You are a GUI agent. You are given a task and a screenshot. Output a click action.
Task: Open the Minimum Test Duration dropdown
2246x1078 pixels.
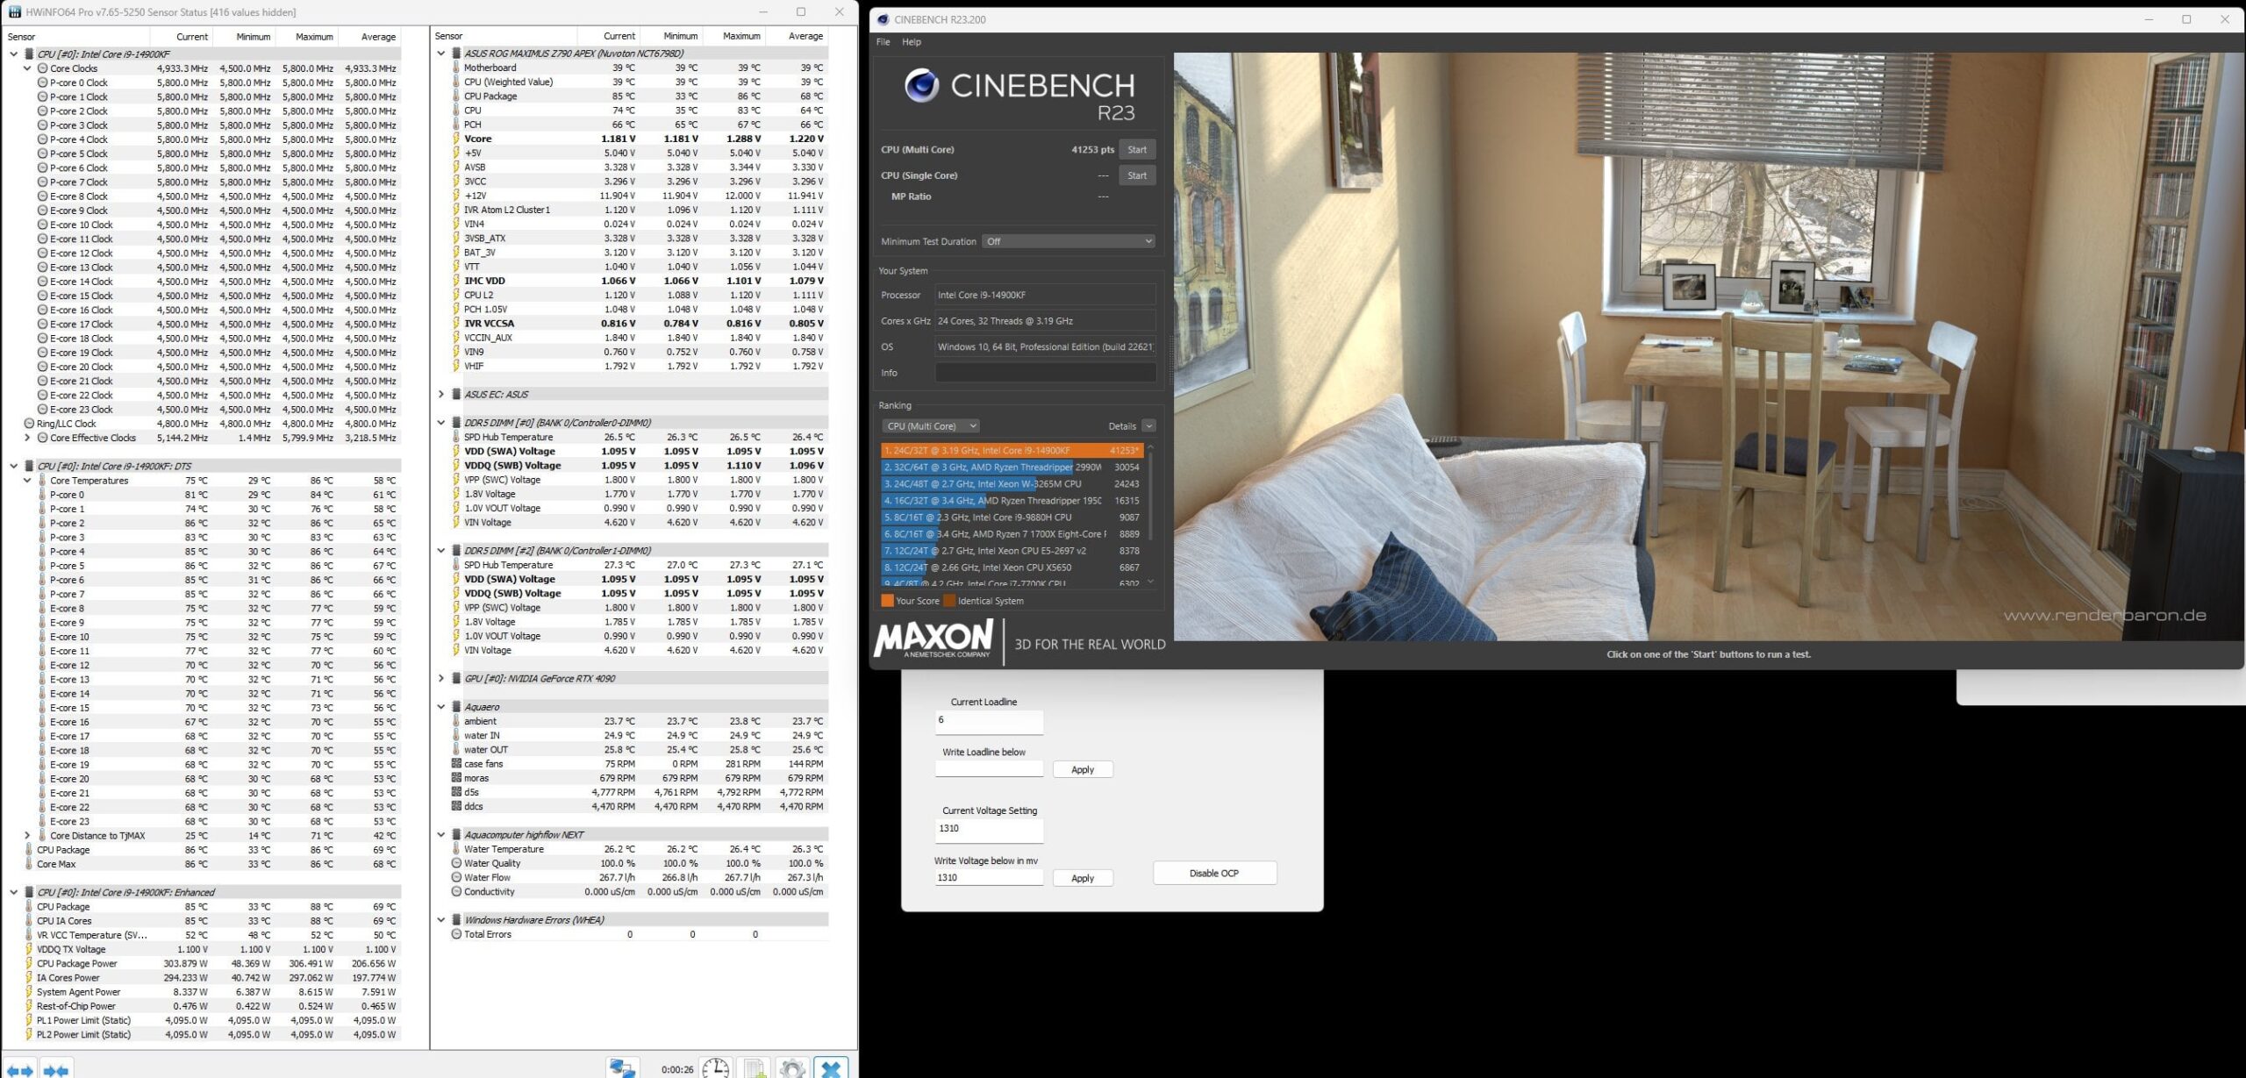click(x=1069, y=241)
